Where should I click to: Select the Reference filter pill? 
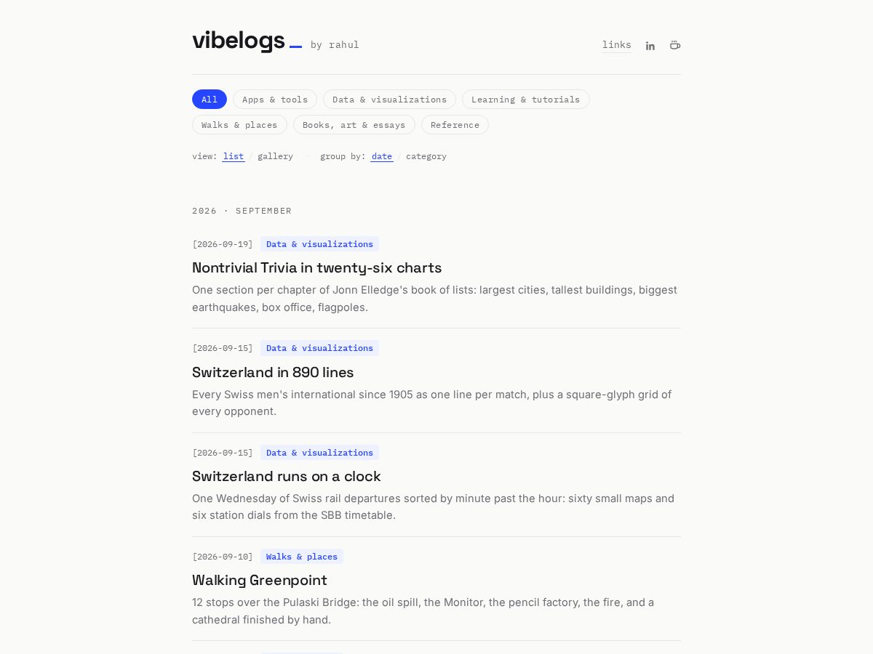pyautogui.click(x=455, y=125)
